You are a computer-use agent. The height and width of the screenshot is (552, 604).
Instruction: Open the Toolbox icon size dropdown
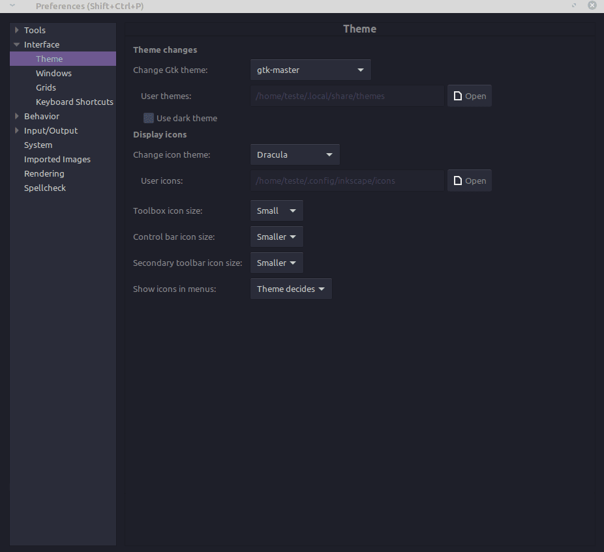tap(277, 211)
